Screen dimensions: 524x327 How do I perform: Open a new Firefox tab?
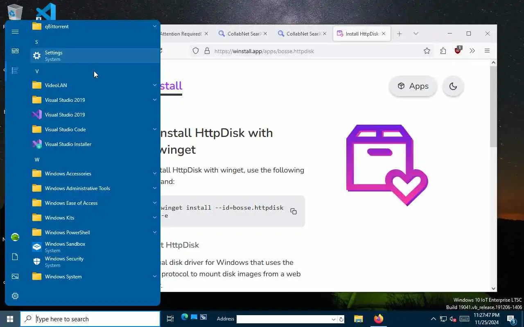tap(399, 34)
